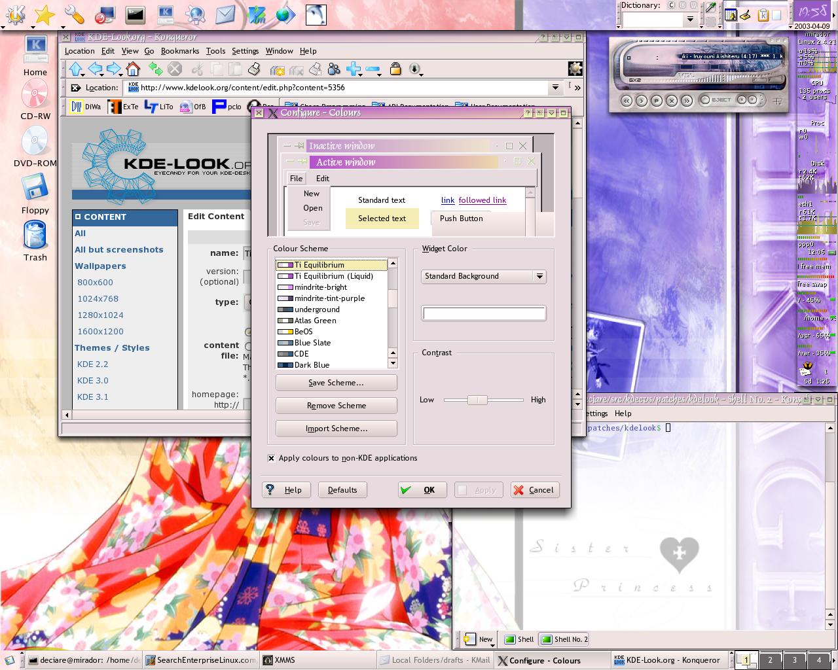Select the 'Blue Slate' colour scheme
The image size is (838, 670).
click(x=332, y=343)
